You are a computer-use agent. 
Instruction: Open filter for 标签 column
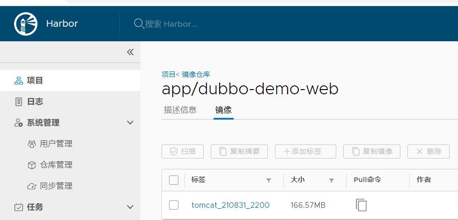(x=269, y=181)
